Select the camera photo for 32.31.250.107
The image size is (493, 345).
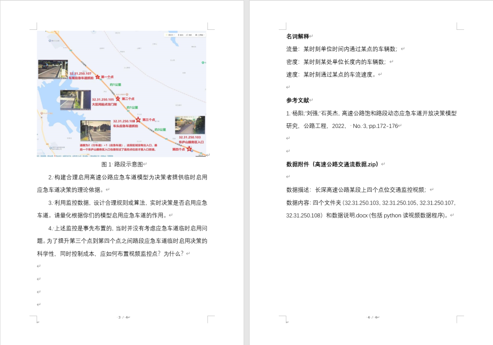(53, 69)
